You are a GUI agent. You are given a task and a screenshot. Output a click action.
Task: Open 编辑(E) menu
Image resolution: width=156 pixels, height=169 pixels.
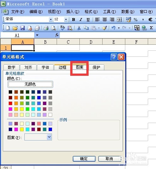tap(36, 12)
